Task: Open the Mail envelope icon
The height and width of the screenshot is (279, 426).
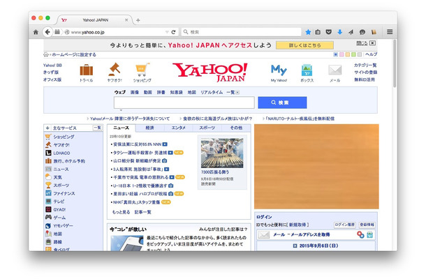Action: click(335, 70)
